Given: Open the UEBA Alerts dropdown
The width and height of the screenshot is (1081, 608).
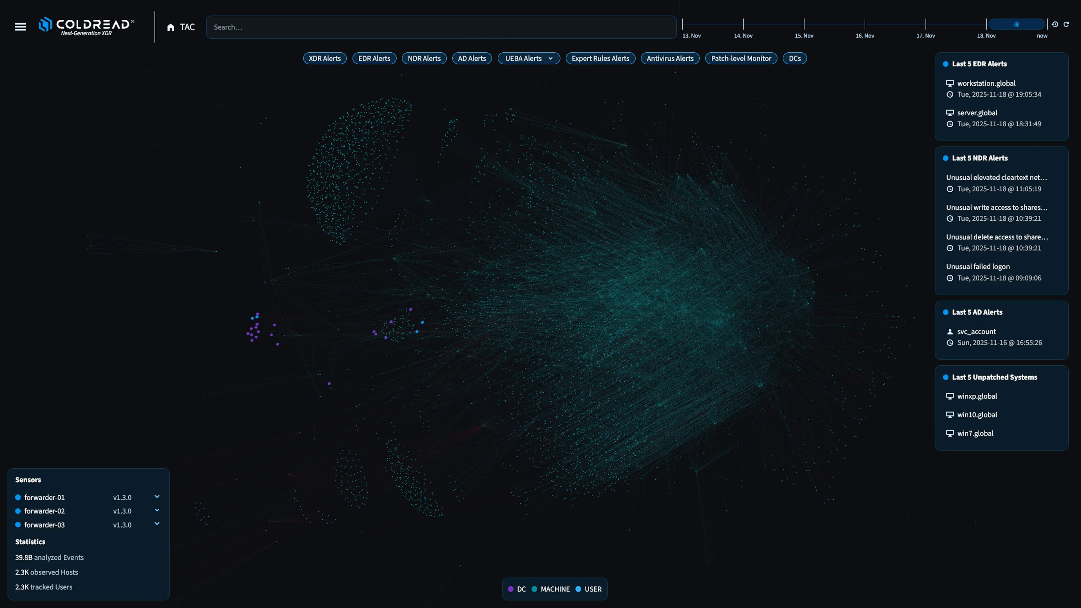Looking at the screenshot, I should pos(529,58).
